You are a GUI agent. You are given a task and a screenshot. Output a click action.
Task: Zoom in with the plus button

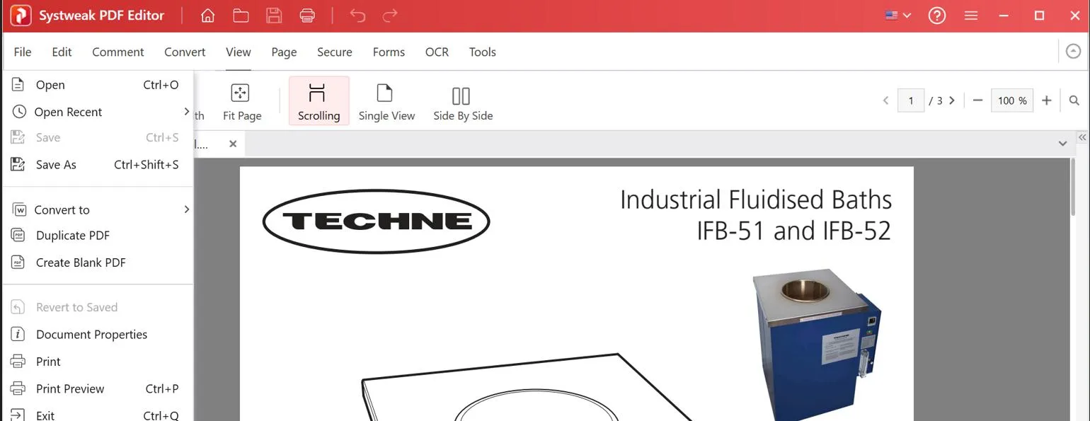click(1047, 100)
